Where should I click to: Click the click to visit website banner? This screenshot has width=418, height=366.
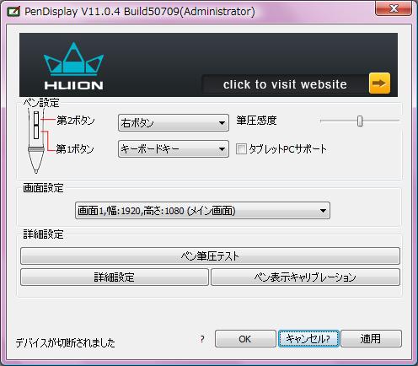[x=285, y=84]
